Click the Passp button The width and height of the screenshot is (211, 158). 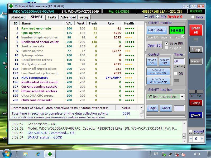[196, 103]
